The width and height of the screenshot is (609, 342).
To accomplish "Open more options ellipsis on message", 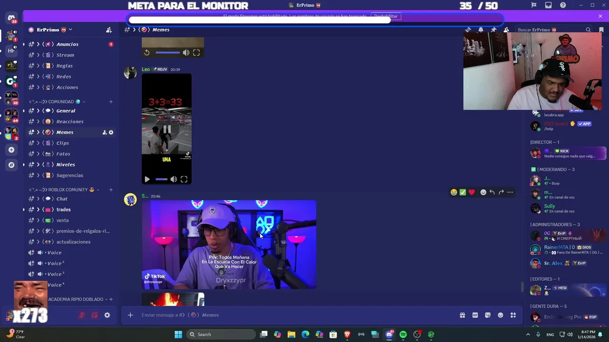I will tap(510, 192).
